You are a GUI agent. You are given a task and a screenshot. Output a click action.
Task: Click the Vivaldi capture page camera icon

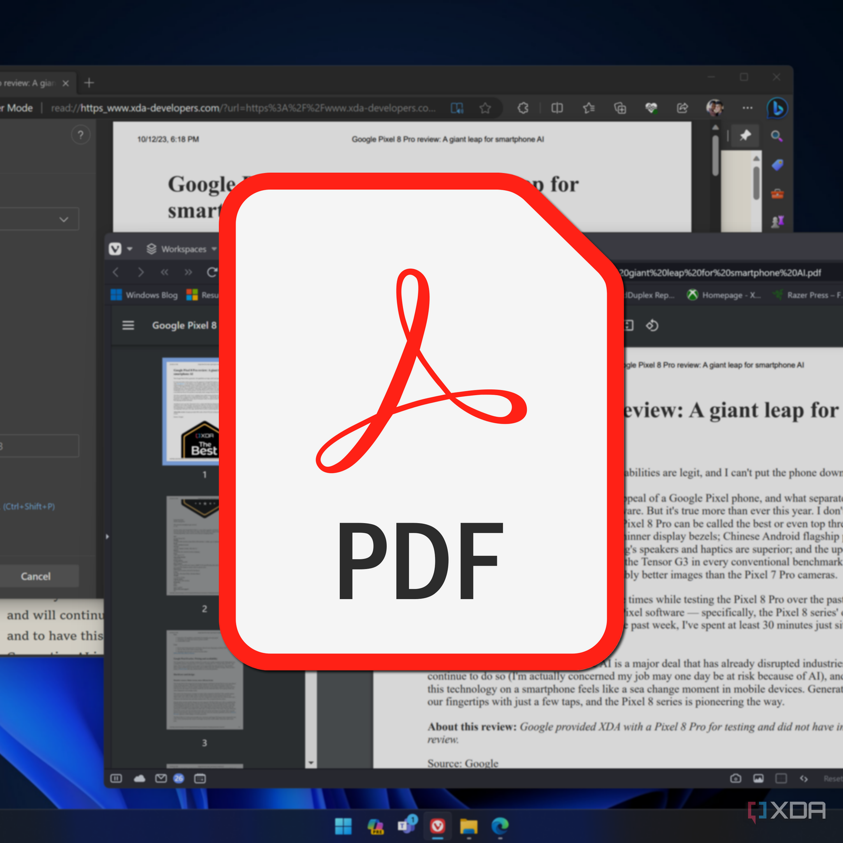tap(736, 779)
